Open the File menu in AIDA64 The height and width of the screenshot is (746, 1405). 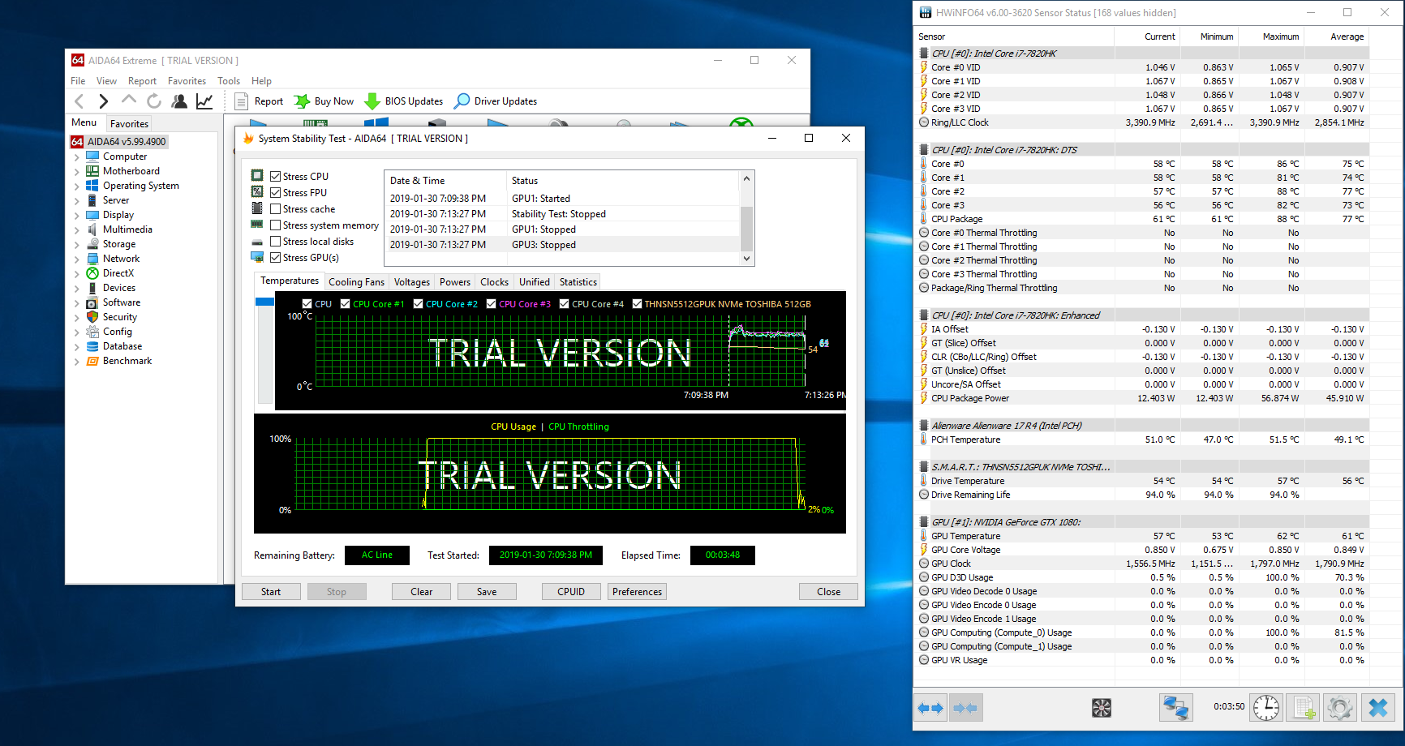[x=78, y=81]
